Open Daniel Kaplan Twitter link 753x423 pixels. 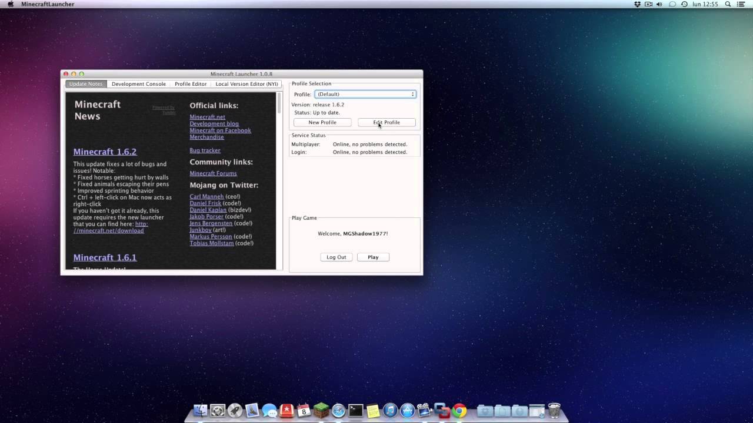pyautogui.click(x=208, y=210)
